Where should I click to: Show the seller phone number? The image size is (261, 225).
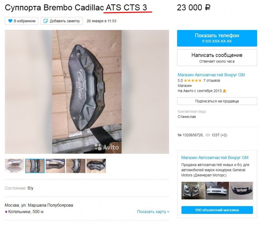[x=217, y=38]
